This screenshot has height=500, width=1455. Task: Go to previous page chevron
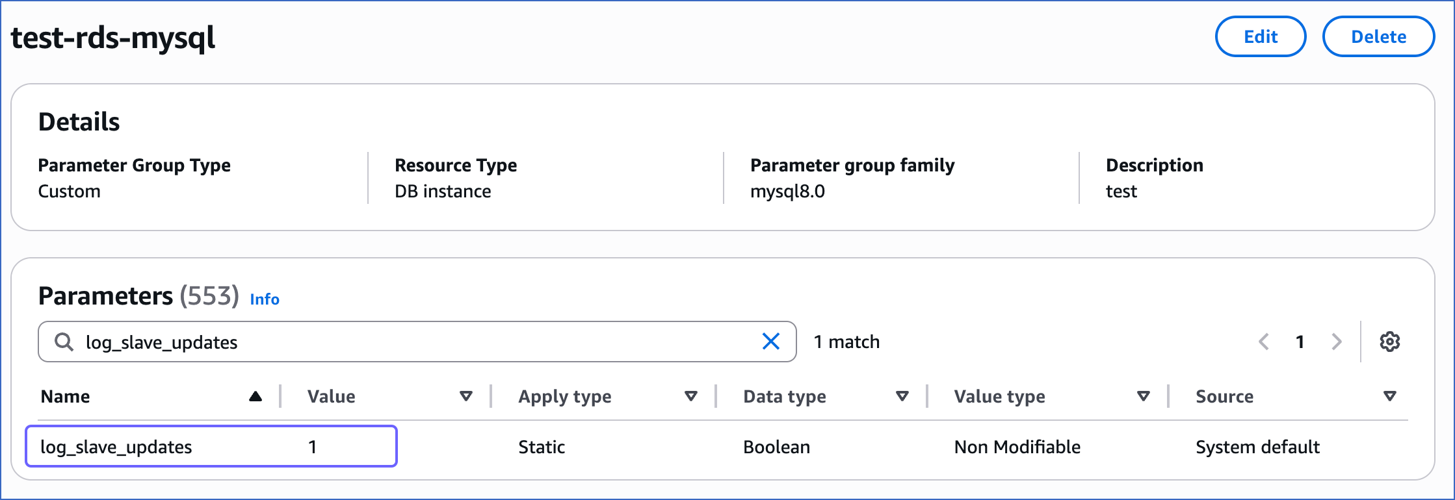click(x=1264, y=342)
